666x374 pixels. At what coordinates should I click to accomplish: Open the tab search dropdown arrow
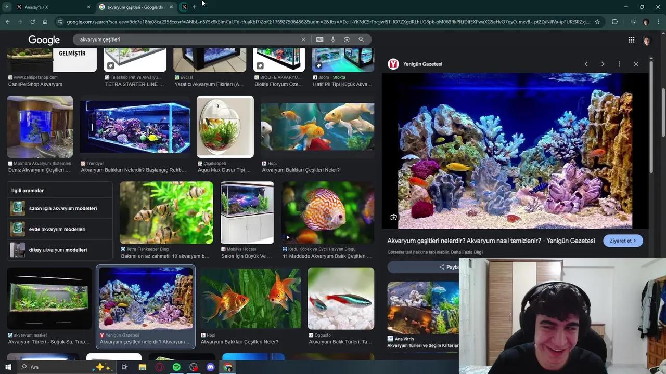(7, 7)
